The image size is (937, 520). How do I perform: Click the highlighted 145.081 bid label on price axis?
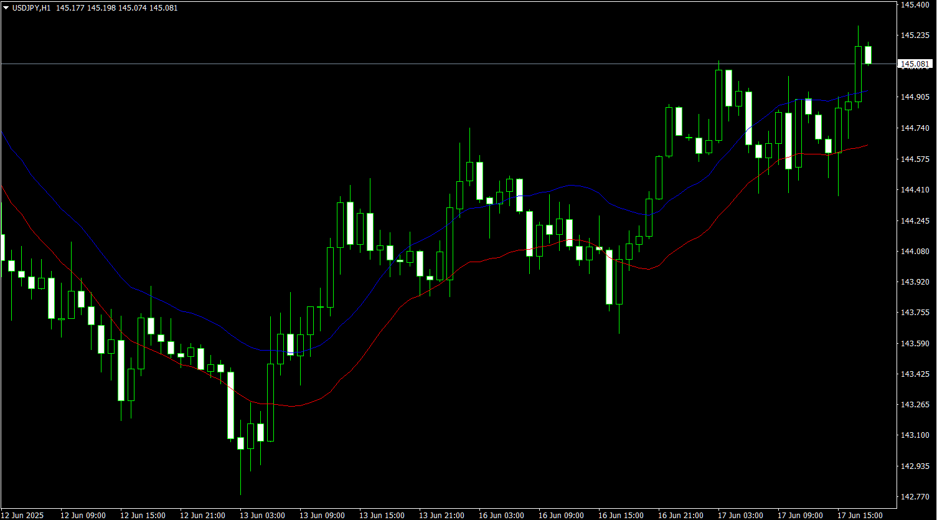coord(915,64)
